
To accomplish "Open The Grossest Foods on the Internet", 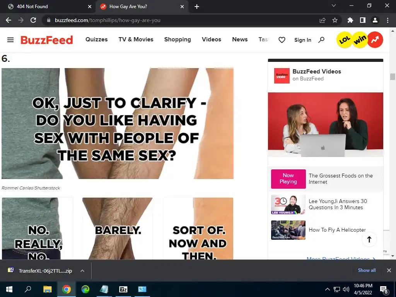I will click(x=341, y=179).
